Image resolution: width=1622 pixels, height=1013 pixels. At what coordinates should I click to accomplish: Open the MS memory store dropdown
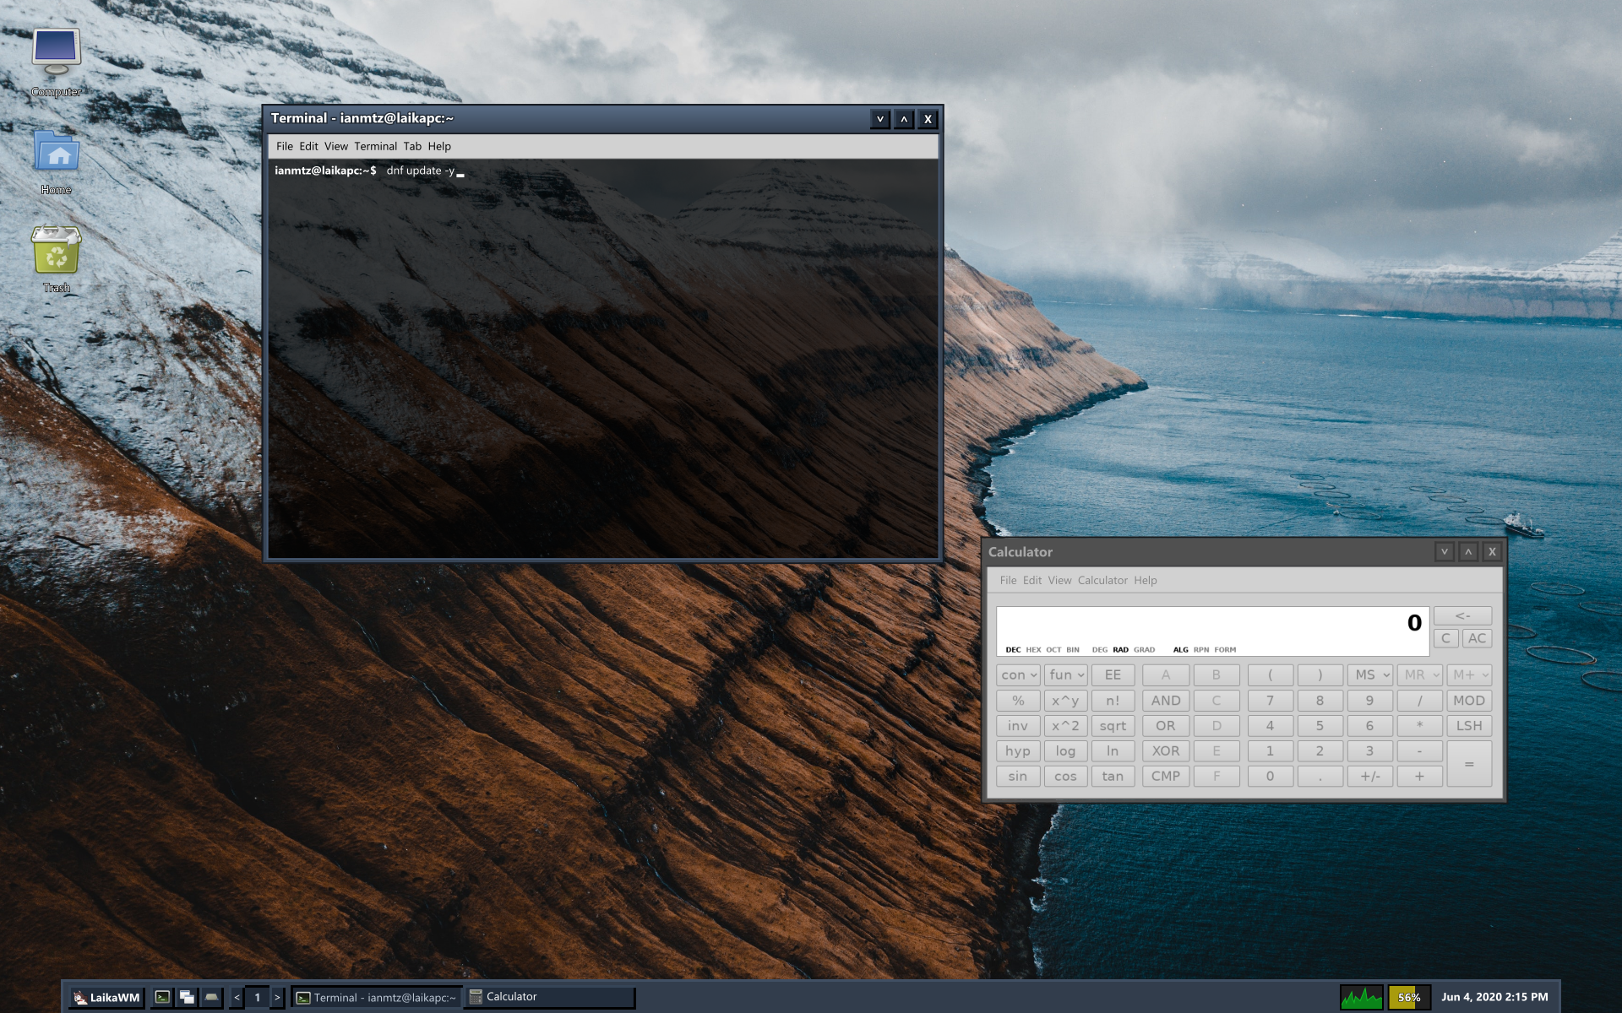point(1371,675)
